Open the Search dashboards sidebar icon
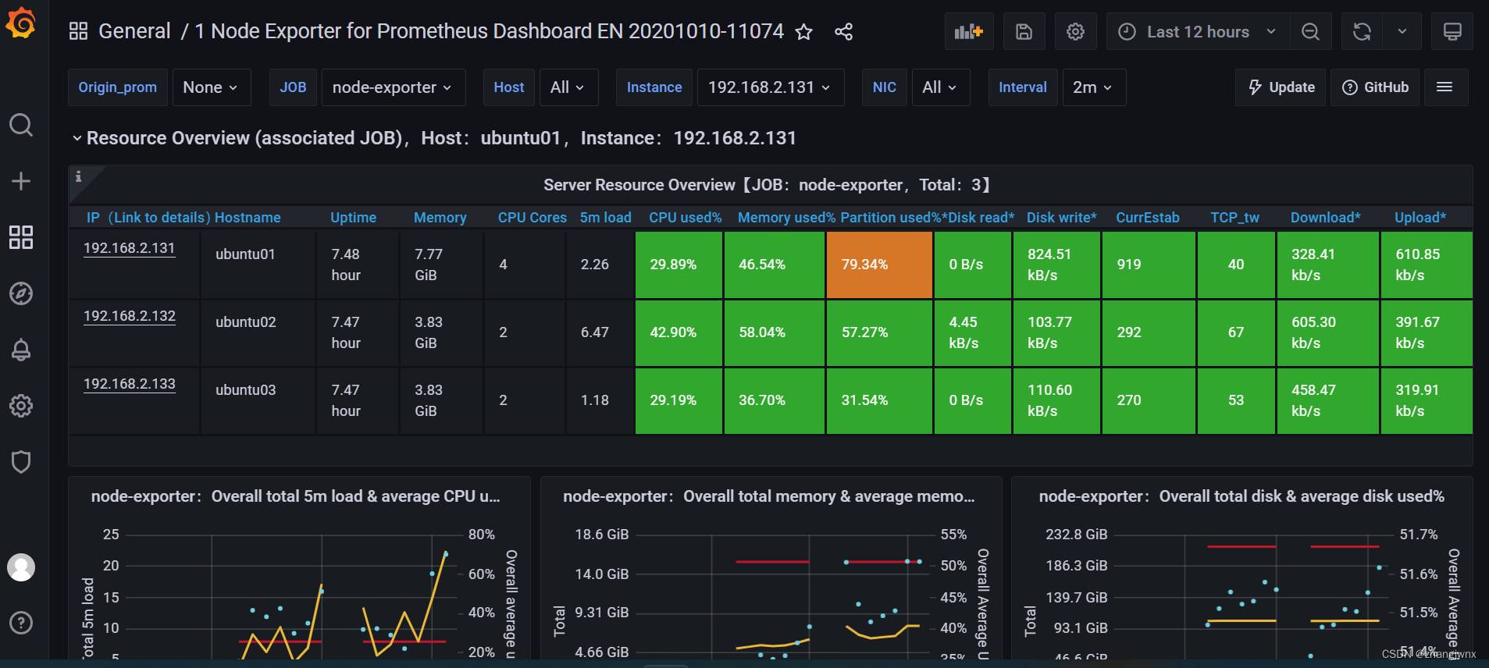 [21, 125]
